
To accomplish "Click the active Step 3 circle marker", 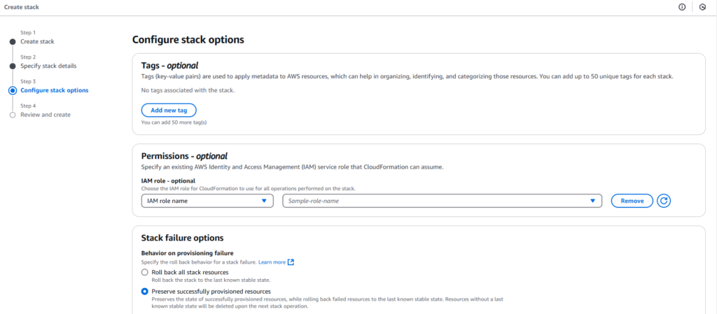I will [x=13, y=90].
